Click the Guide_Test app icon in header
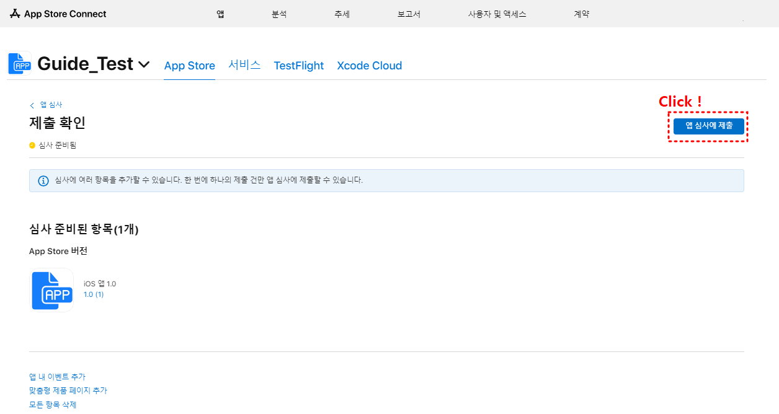Screen dimensions: 779x414 click(x=20, y=63)
